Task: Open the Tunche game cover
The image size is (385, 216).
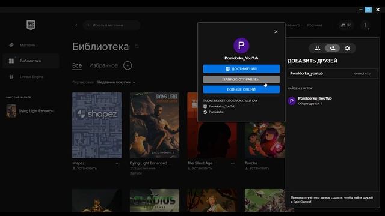Action: pyautogui.click(x=265, y=140)
